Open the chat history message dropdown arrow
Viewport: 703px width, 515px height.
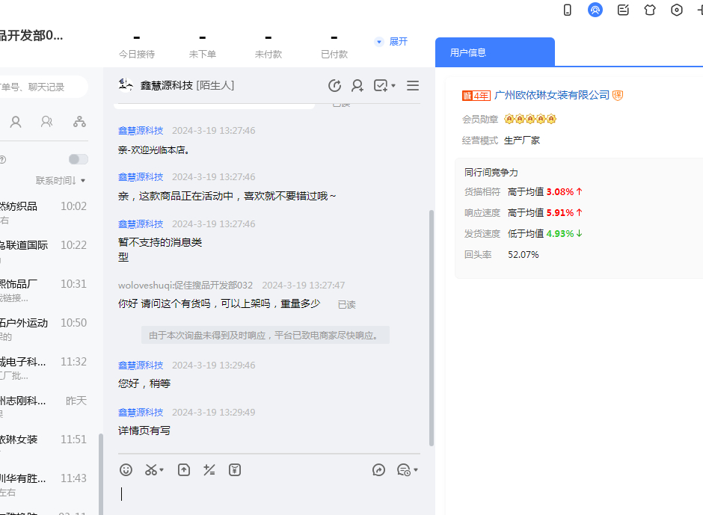coord(415,470)
